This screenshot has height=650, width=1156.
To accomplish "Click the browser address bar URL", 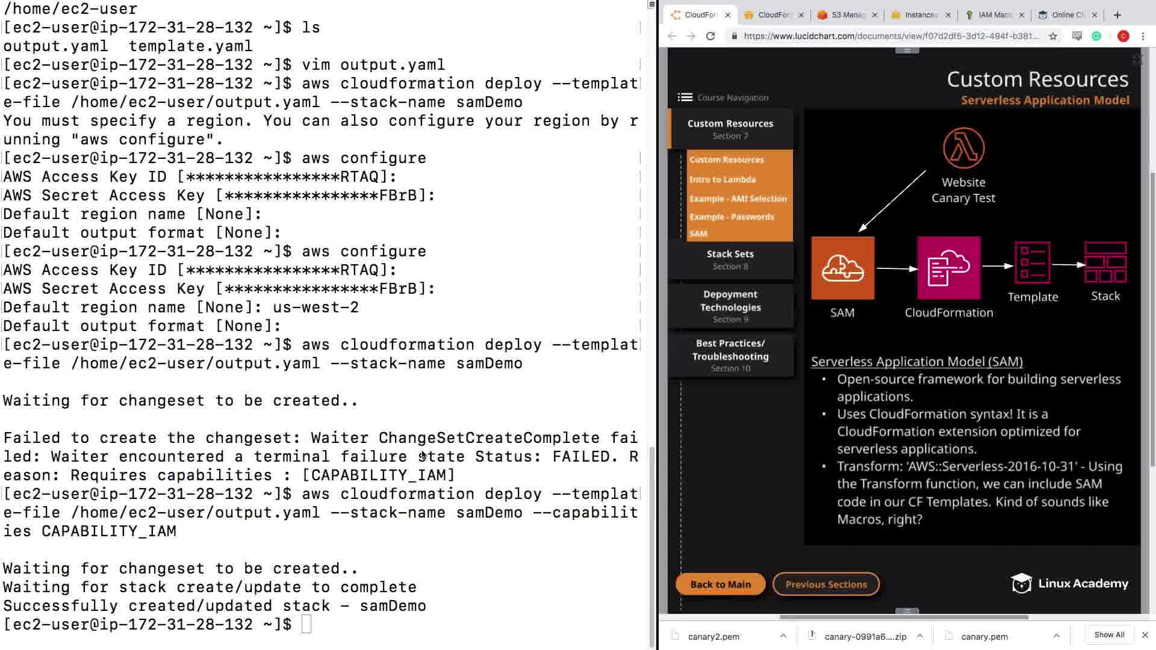I will click(x=891, y=36).
